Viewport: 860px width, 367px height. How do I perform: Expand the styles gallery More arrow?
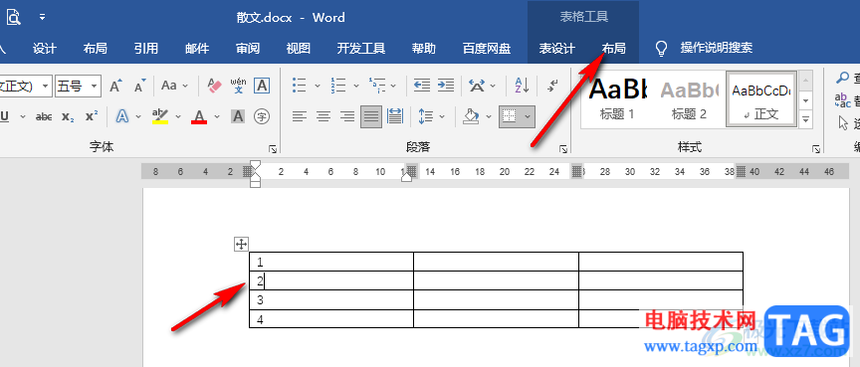pos(805,118)
